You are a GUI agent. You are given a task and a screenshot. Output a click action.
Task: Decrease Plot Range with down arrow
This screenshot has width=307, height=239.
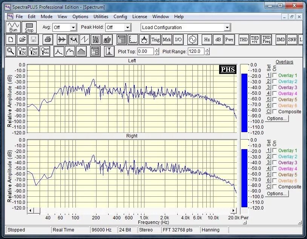click(207, 53)
